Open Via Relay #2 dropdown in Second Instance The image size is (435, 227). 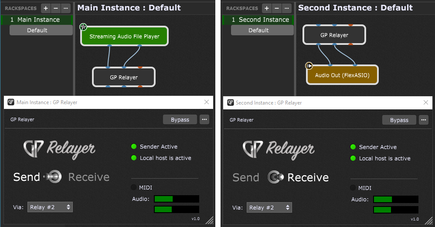[269, 207]
